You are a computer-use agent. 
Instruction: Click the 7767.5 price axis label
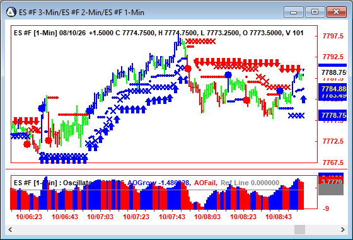coord(333,163)
